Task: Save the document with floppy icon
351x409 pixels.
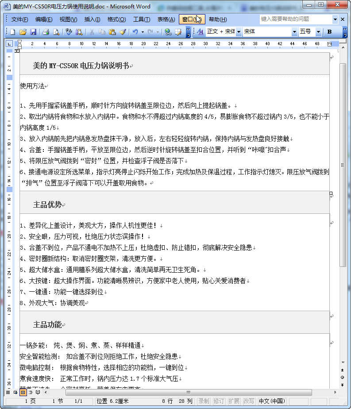Action: click(x=33, y=32)
